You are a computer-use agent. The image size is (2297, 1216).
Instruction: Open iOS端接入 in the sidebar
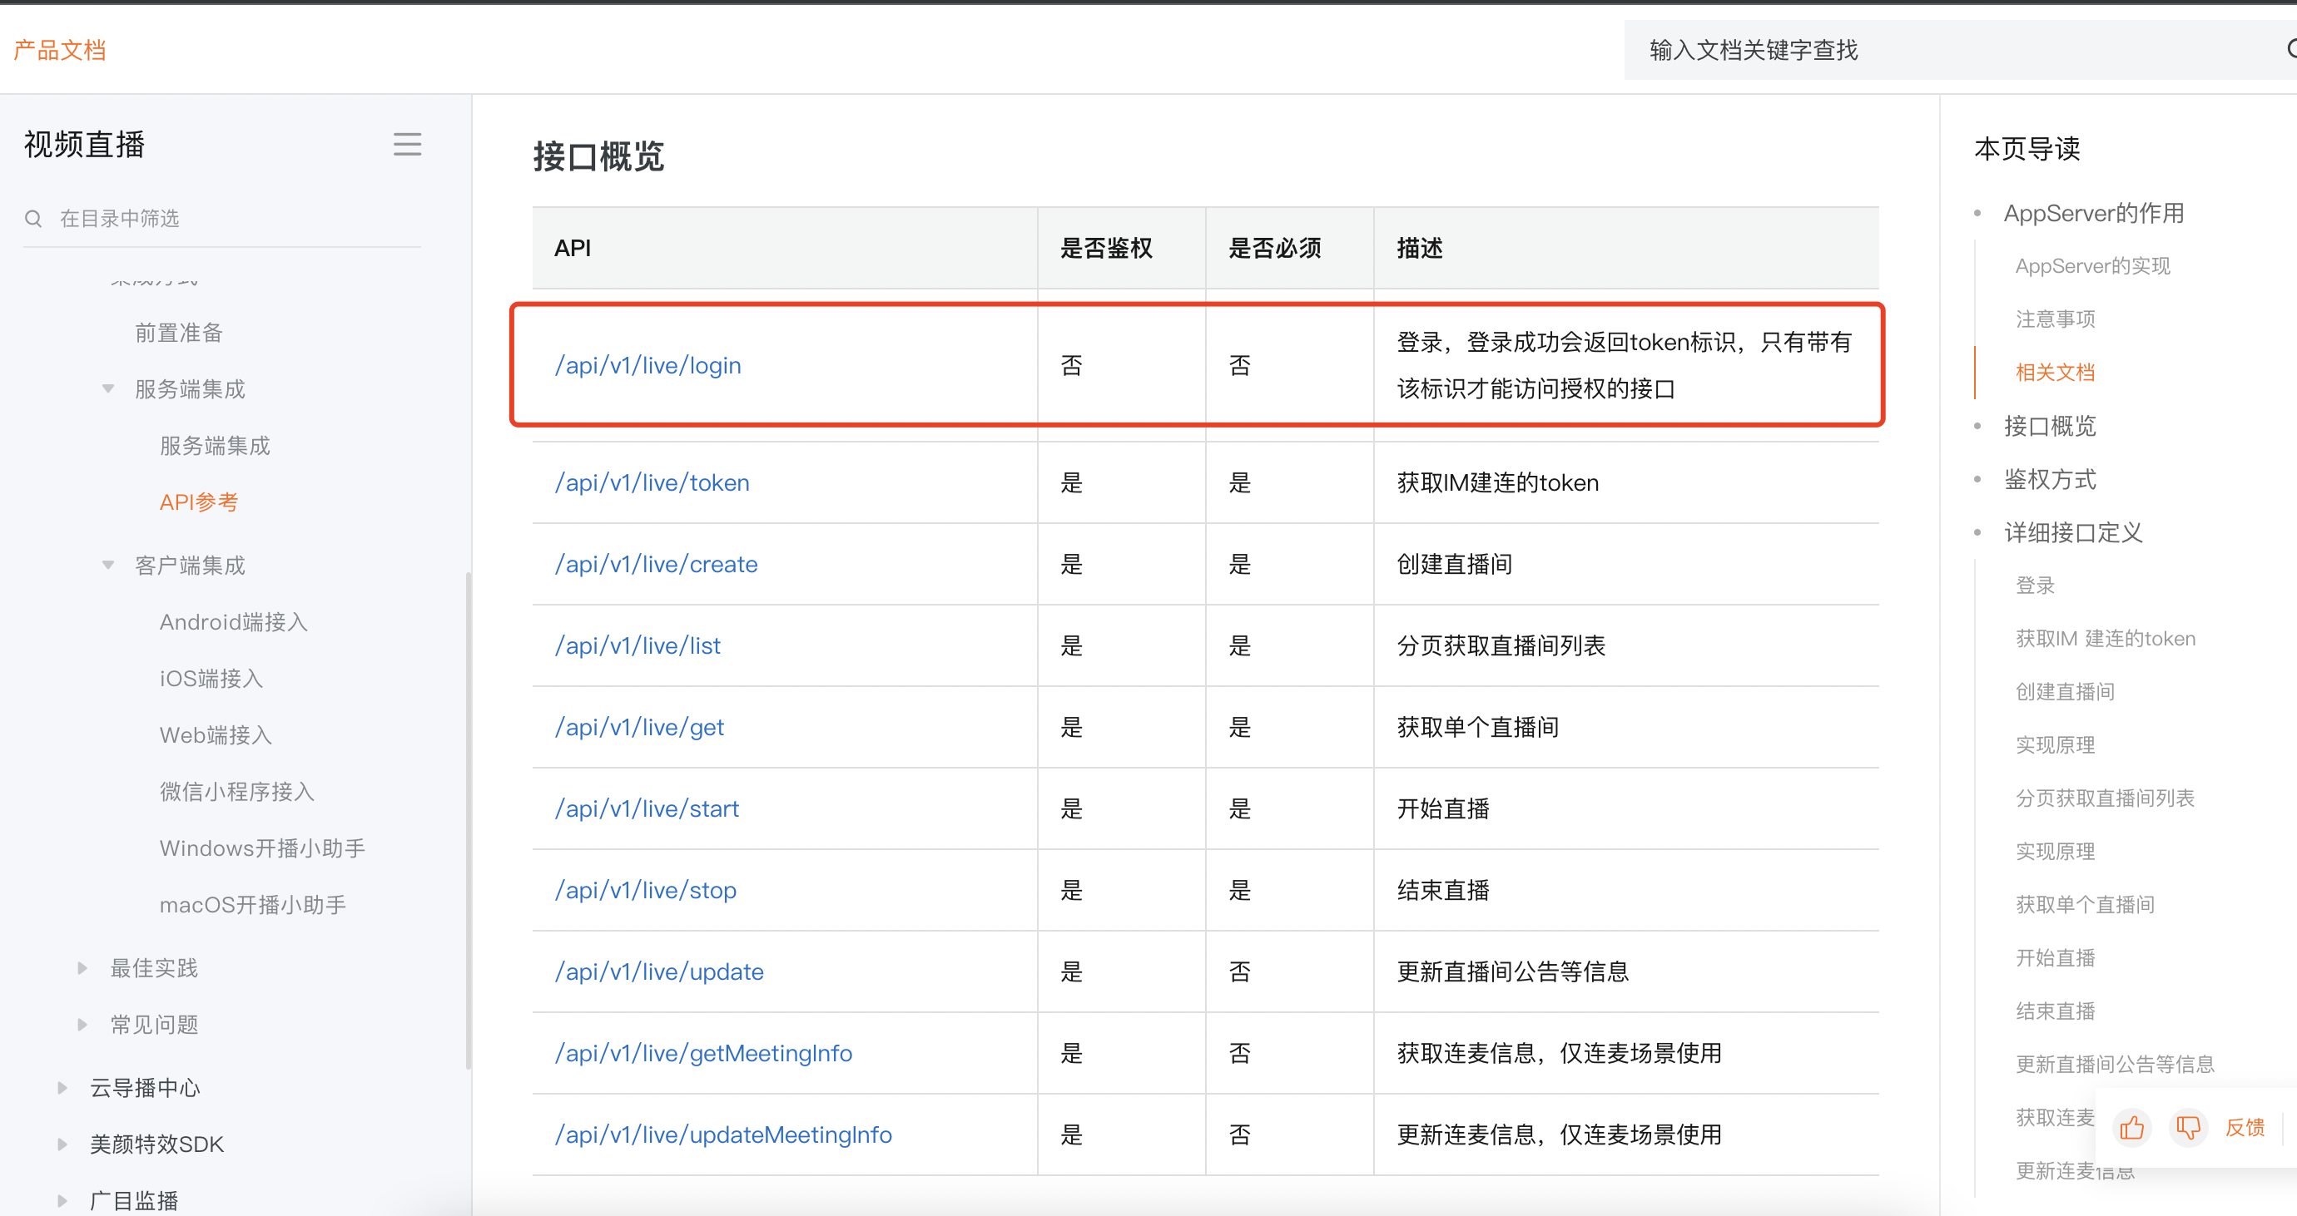coord(211,678)
